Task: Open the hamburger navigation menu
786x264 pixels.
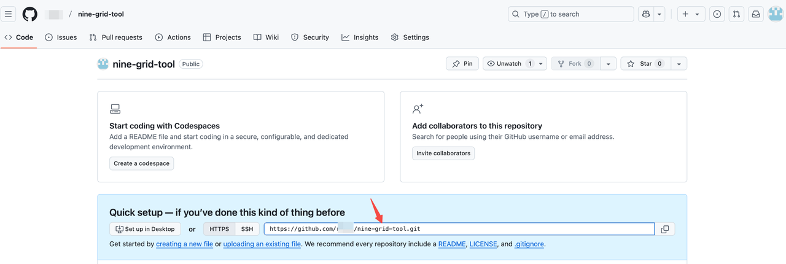Action: [x=9, y=14]
